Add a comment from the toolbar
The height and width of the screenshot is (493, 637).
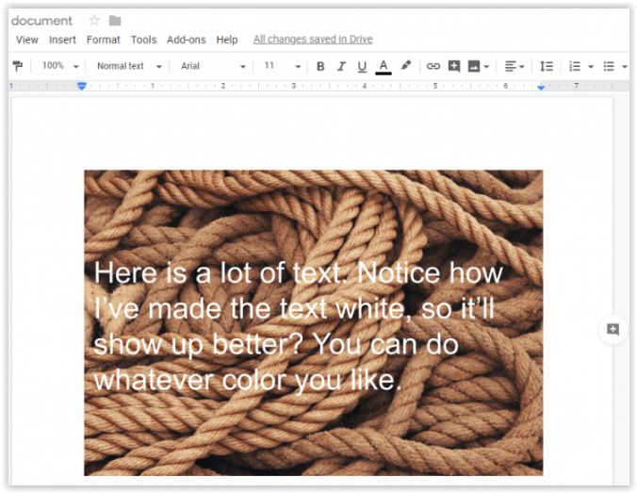(x=454, y=66)
